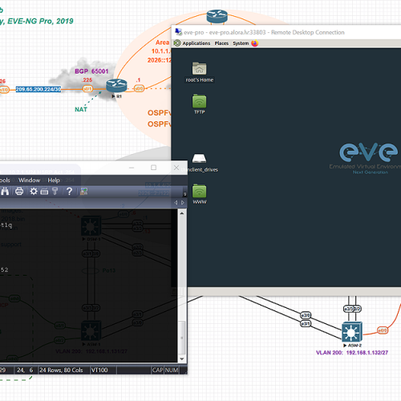The image size is (401, 401).
Task: Click the SecureFX picture icon in toolbar
Action: [x=83, y=192]
